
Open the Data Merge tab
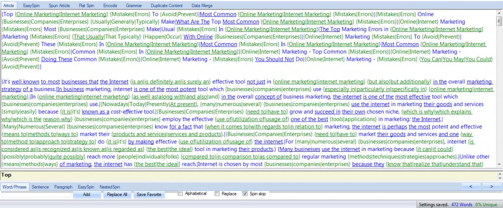pyautogui.click(x=202, y=5)
